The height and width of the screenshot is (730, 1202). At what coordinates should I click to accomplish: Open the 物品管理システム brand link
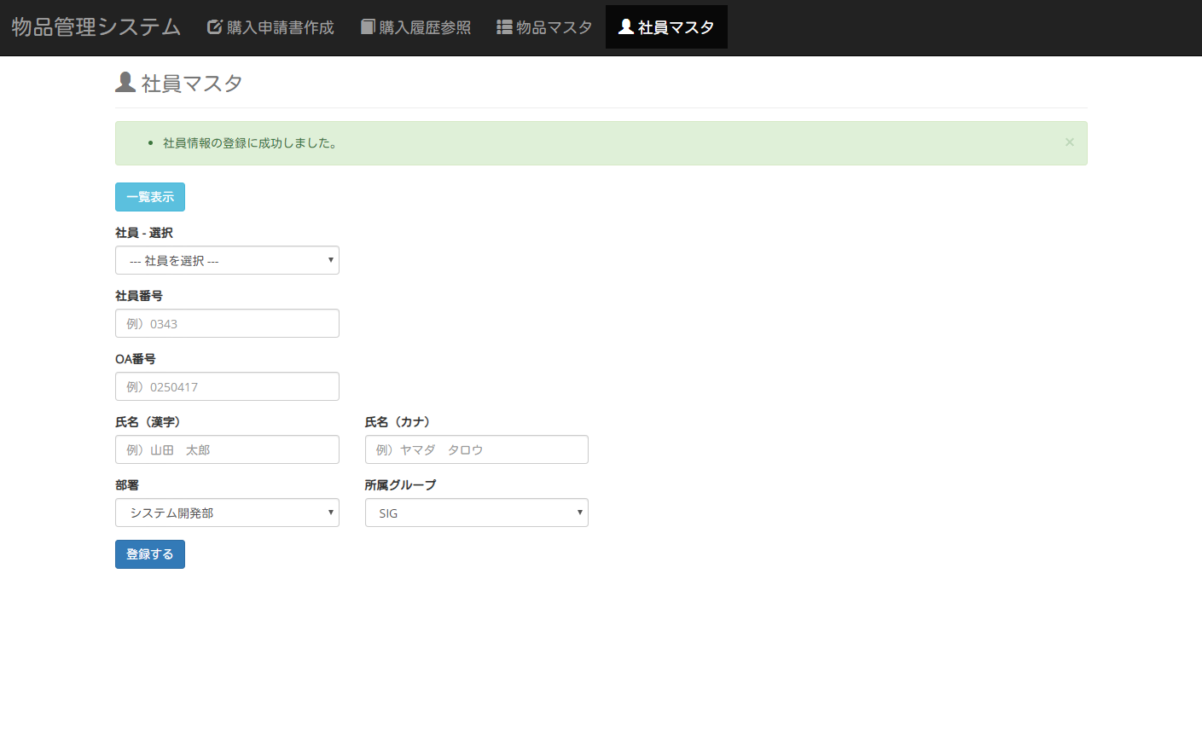96,27
